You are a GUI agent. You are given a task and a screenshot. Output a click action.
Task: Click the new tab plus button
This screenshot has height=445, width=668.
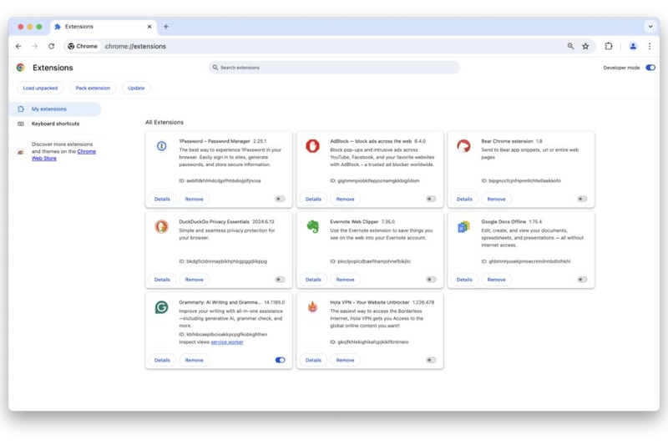coord(165,27)
